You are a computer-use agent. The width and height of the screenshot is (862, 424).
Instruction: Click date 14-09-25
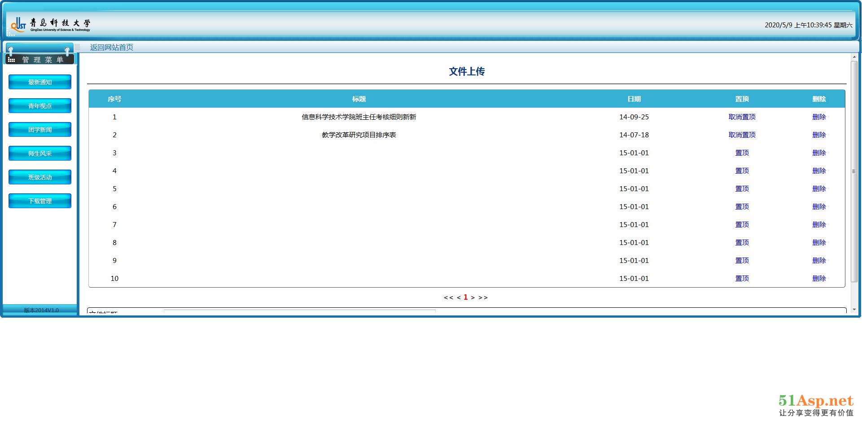(634, 117)
